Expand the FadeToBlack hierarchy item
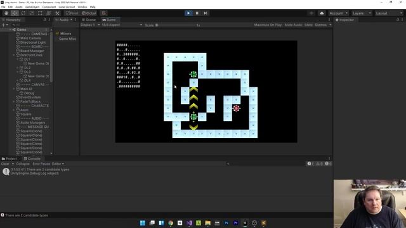The image size is (406, 228). (x=14, y=101)
